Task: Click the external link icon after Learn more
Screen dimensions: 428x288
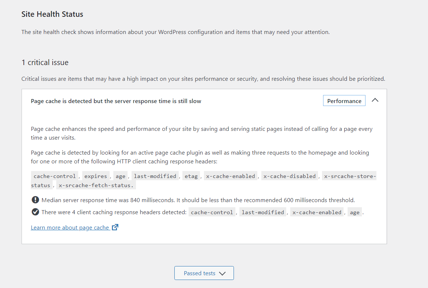Action: pyautogui.click(x=115, y=227)
